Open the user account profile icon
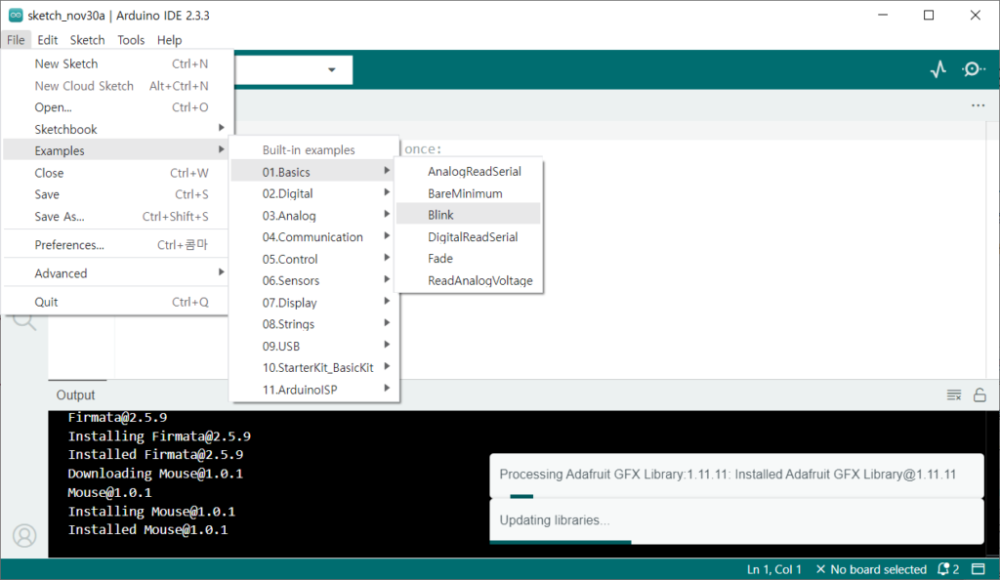The image size is (1000, 580). pyautogui.click(x=24, y=535)
